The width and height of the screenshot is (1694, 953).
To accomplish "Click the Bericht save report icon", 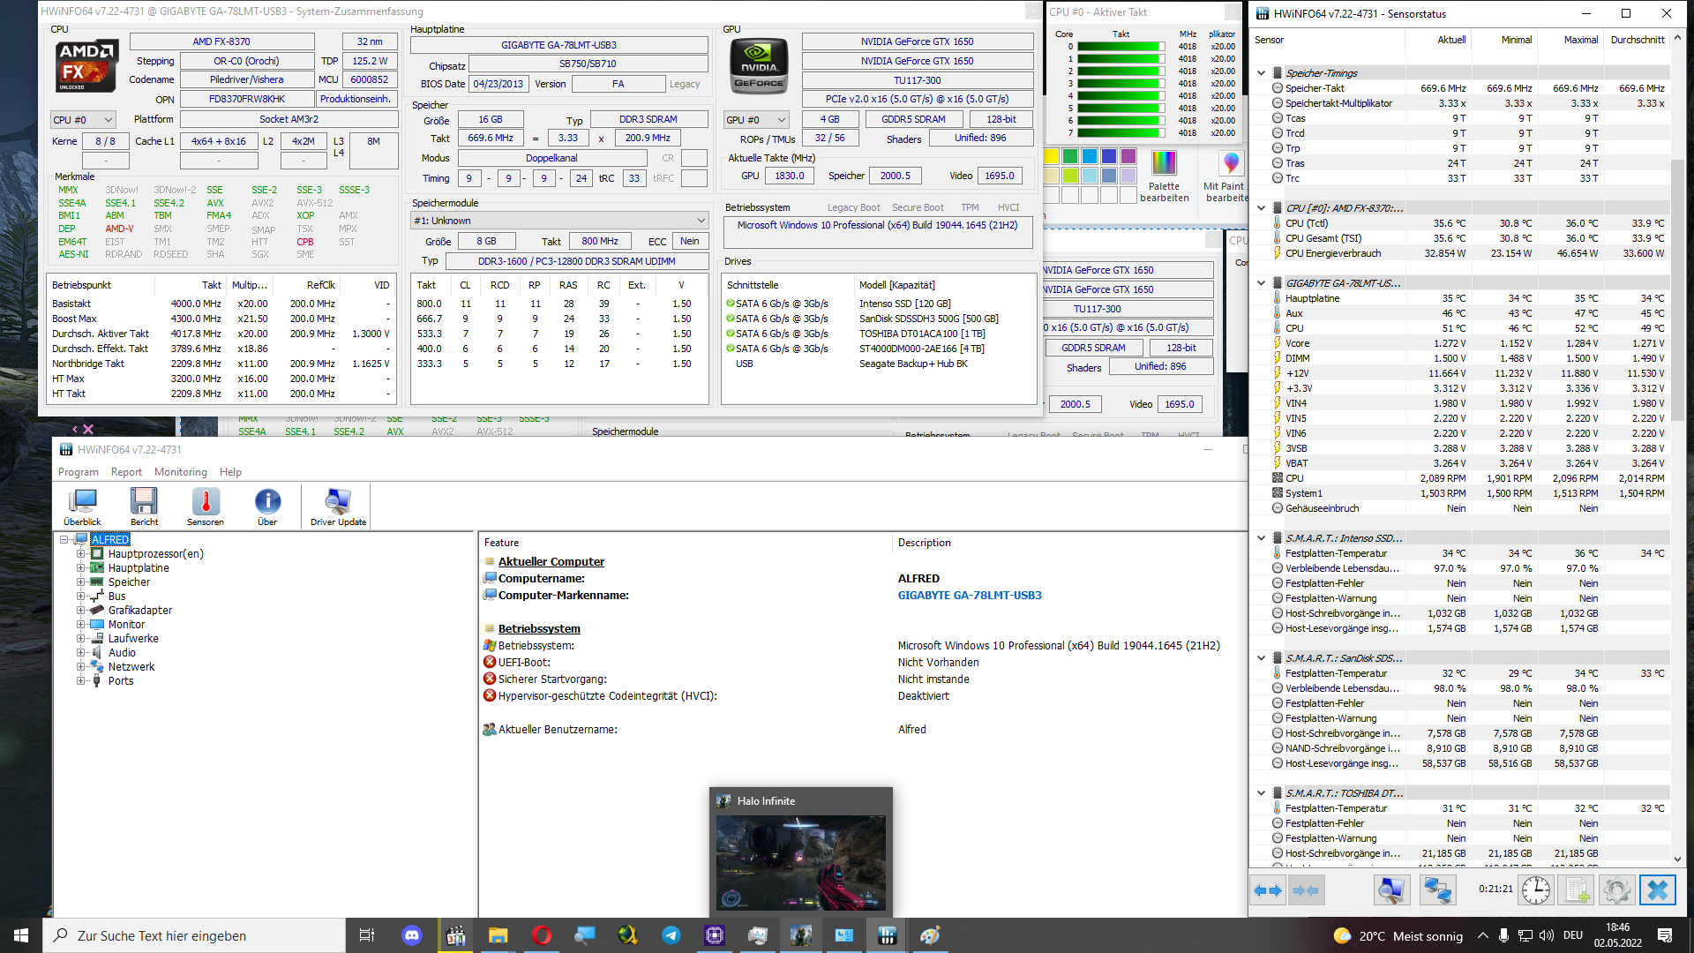I will point(144,502).
